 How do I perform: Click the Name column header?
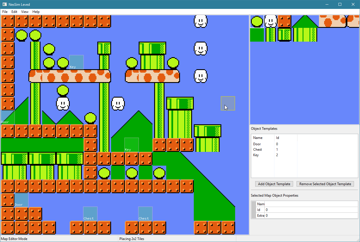pyautogui.click(x=263, y=138)
